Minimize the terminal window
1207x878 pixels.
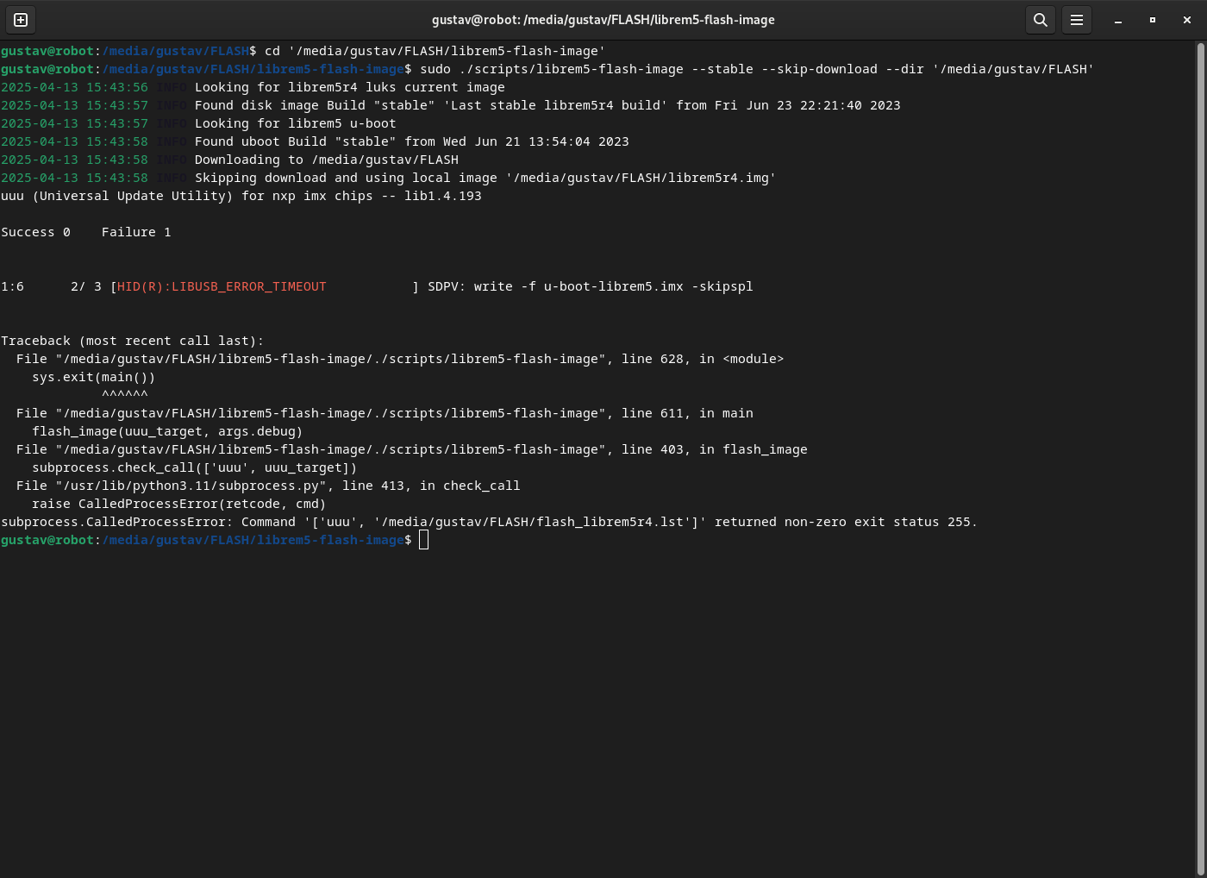(x=1118, y=20)
